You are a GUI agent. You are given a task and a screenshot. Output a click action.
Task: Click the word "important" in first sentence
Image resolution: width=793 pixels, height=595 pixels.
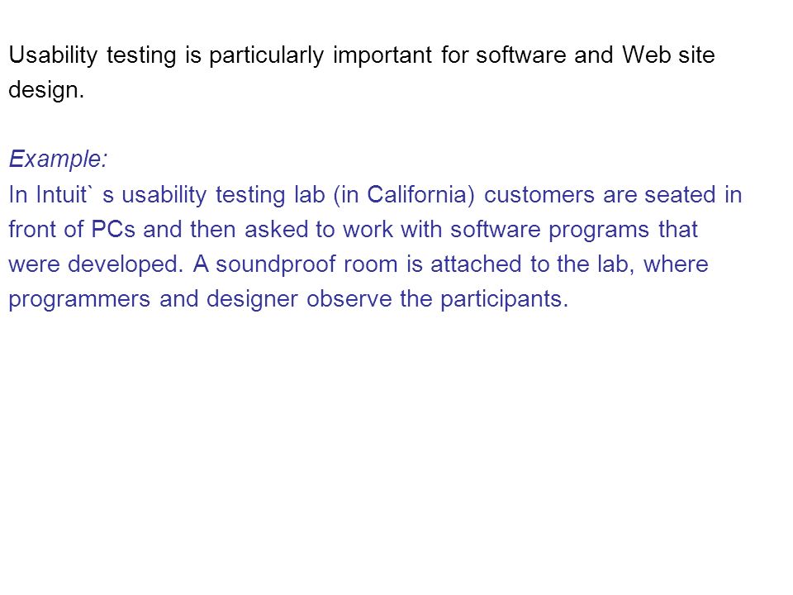(x=382, y=55)
